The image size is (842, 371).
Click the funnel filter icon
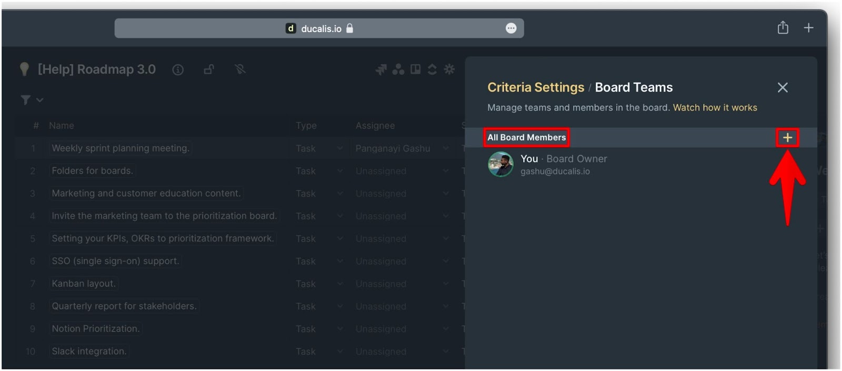coord(25,100)
